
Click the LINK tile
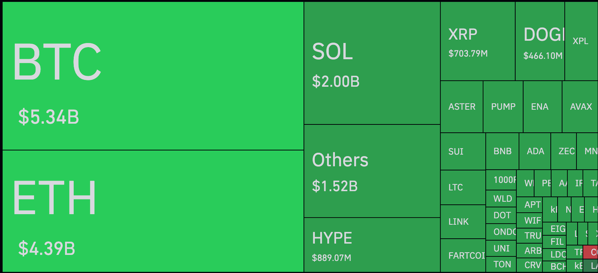click(x=462, y=222)
